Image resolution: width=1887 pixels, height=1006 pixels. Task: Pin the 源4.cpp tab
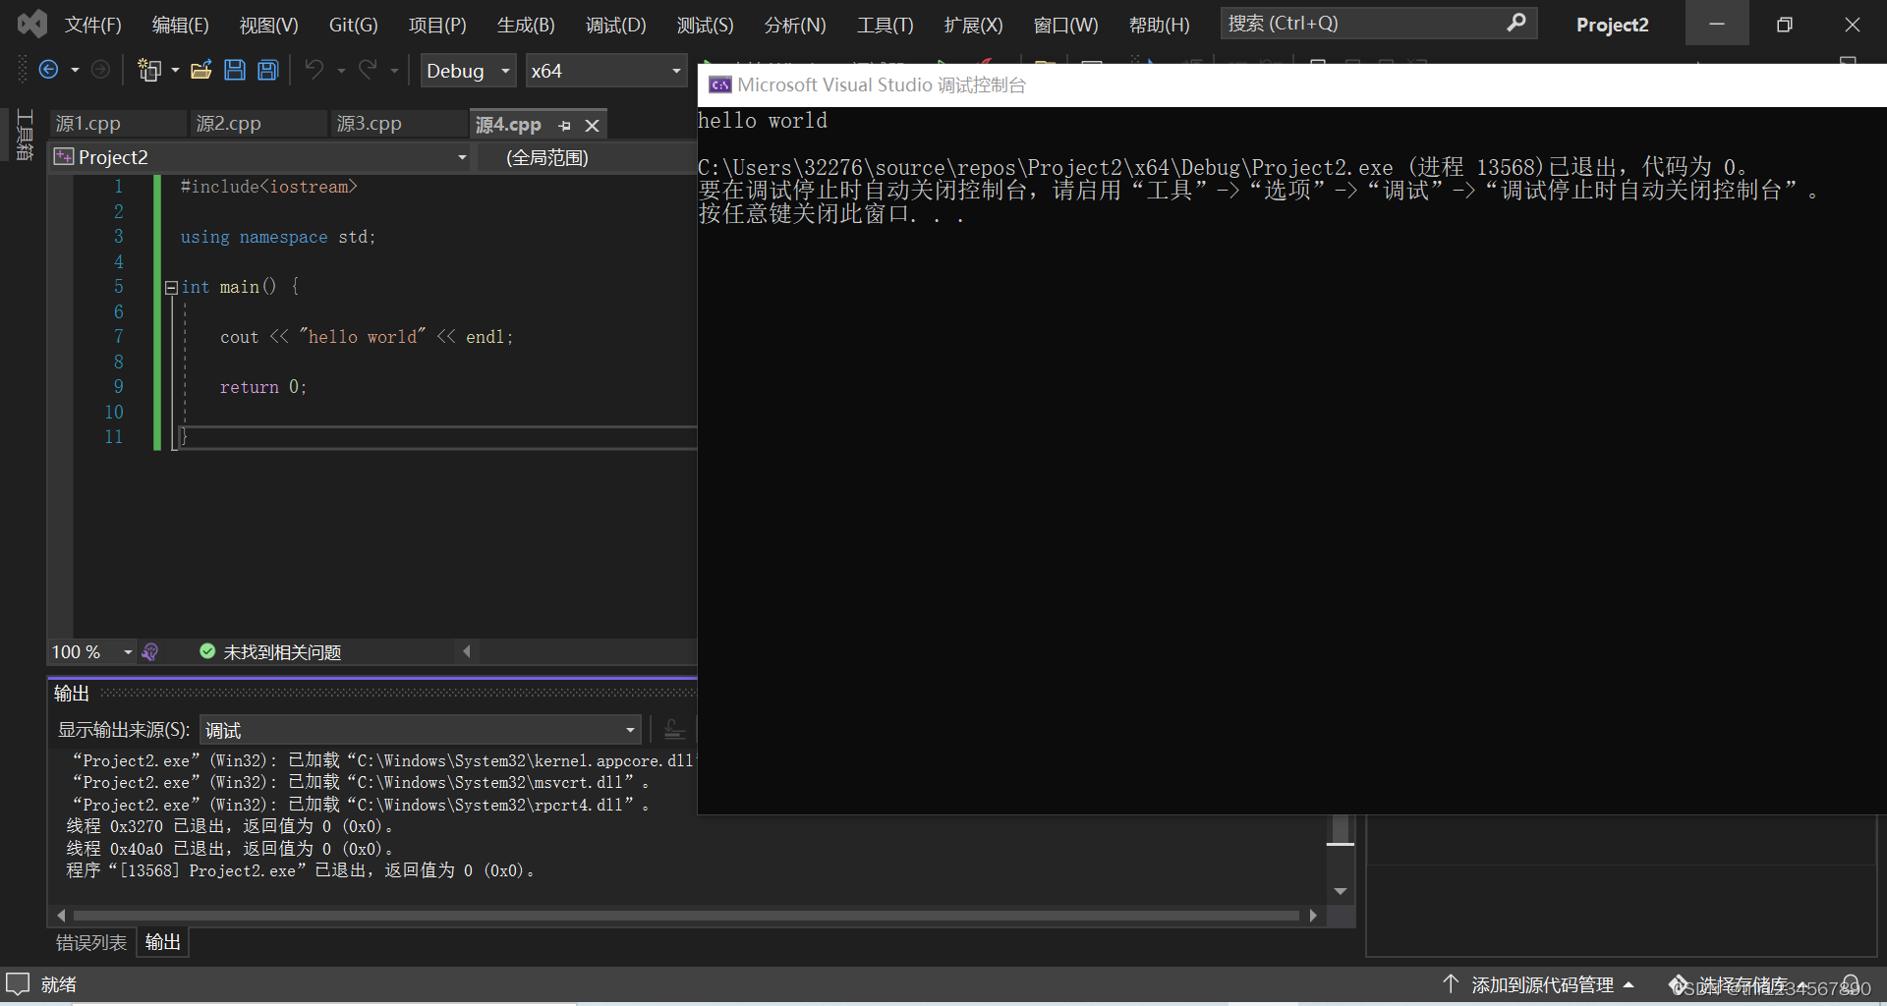[564, 125]
